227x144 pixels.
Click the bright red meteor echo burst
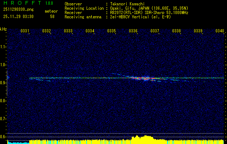143,78
